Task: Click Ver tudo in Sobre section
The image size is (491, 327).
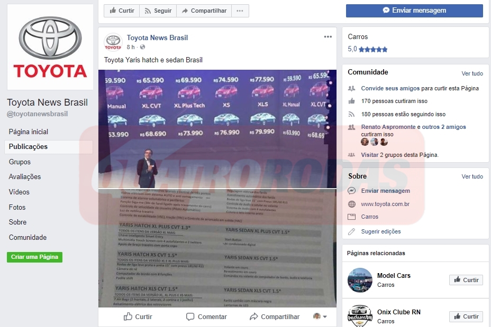Action: (472, 176)
